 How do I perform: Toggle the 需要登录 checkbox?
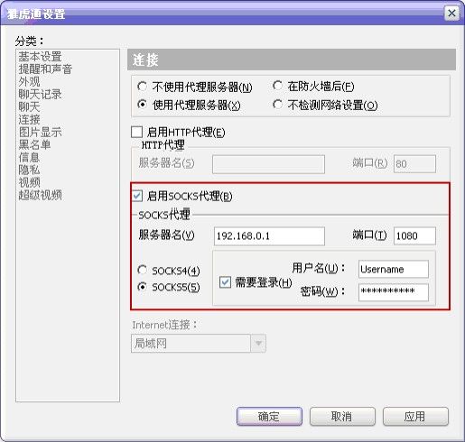[x=225, y=282]
